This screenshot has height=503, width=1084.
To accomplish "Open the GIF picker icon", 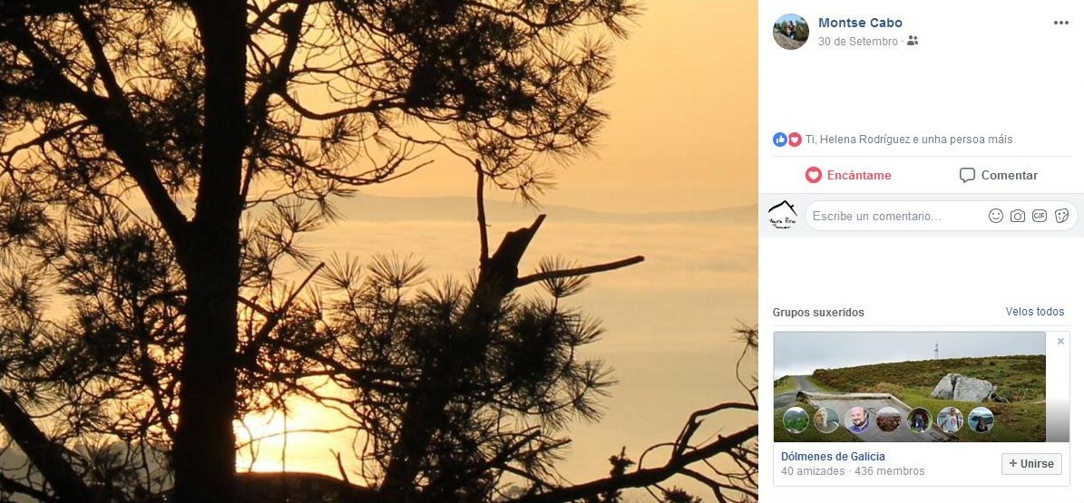I will click(1039, 217).
